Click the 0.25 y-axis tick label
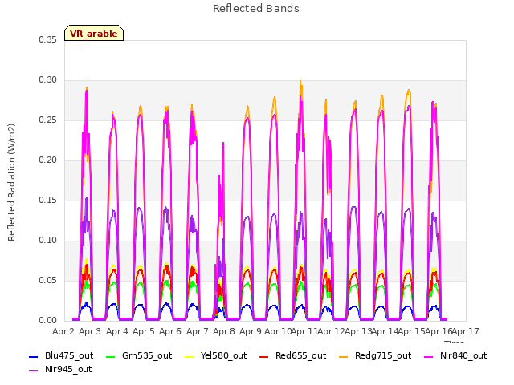 coord(47,120)
